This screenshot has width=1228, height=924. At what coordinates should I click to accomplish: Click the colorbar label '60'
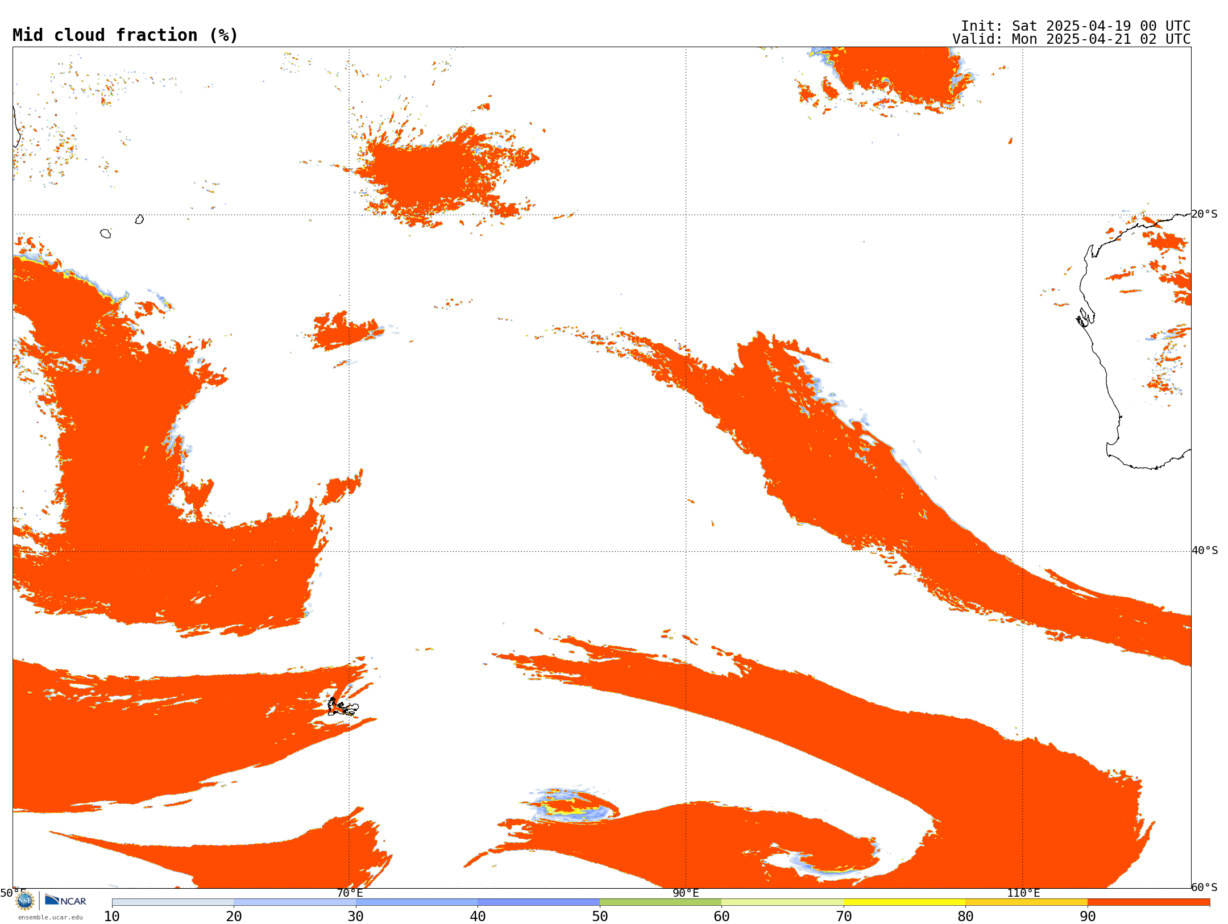point(721,917)
